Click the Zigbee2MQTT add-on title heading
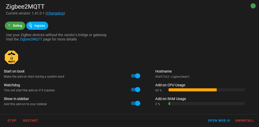Screen dimensions: 259x127 click(x=25, y=6)
